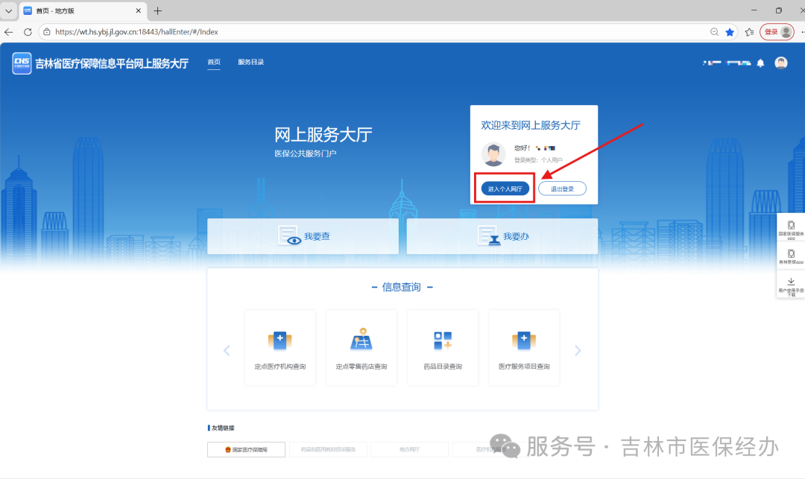Download the 用户使用手册 via the download icon
The height and width of the screenshot is (479, 805).
click(x=792, y=285)
